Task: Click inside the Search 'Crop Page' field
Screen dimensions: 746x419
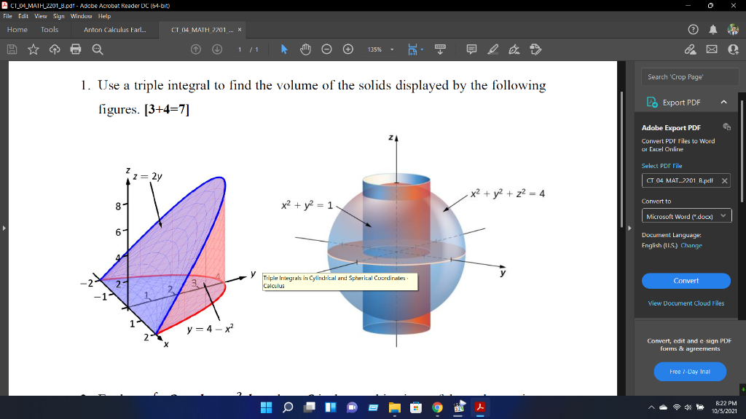Action: point(689,76)
